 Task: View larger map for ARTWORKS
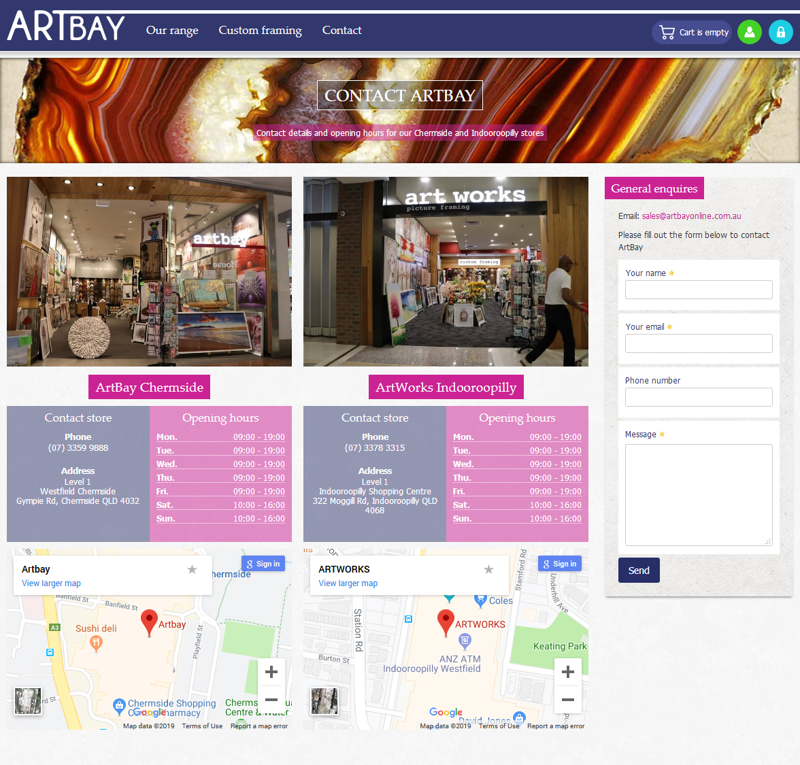pyautogui.click(x=348, y=583)
